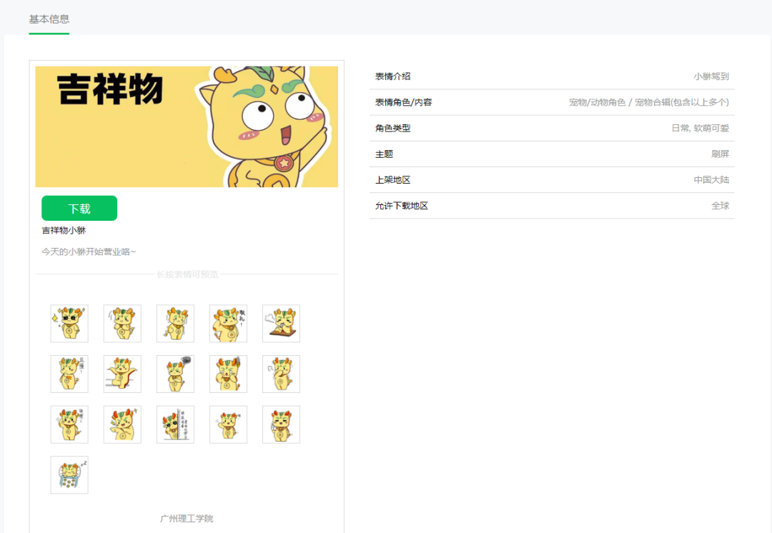Select the sticker with dark scribble cloud

tap(175, 374)
